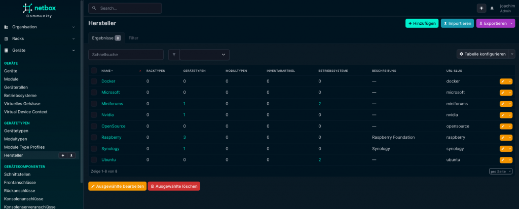Viewport: 519px width, 209px height.
Task: Open Miniforums Betriebssysteme count 2
Action: click(320, 104)
